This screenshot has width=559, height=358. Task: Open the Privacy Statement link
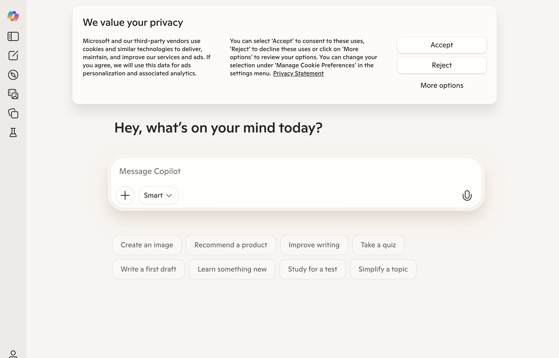point(298,73)
